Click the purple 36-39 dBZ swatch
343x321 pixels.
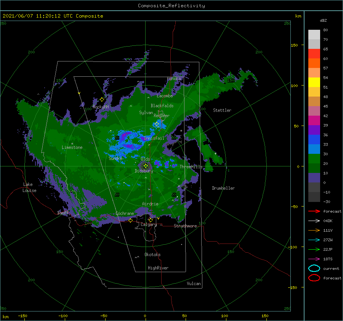coord(314,130)
